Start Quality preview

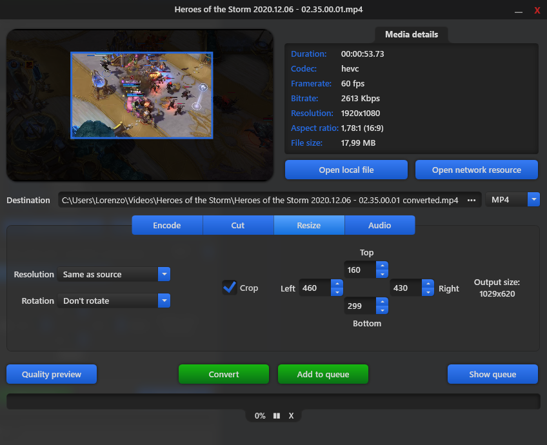[52, 374]
